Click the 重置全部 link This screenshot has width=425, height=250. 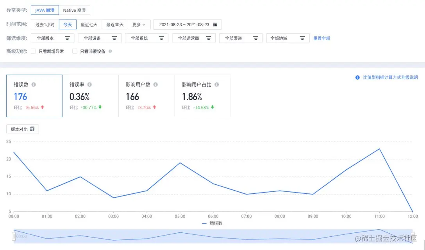tap(322, 38)
